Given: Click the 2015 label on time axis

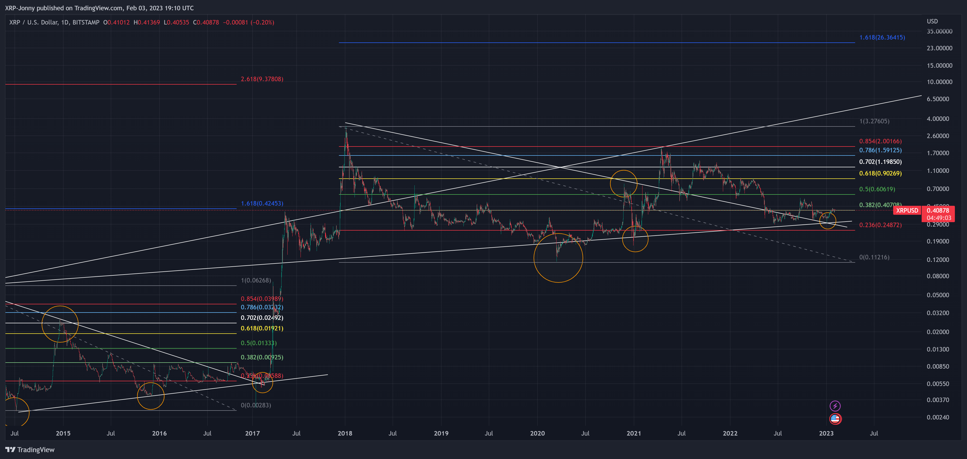Looking at the screenshot, I should pos(63,433).
